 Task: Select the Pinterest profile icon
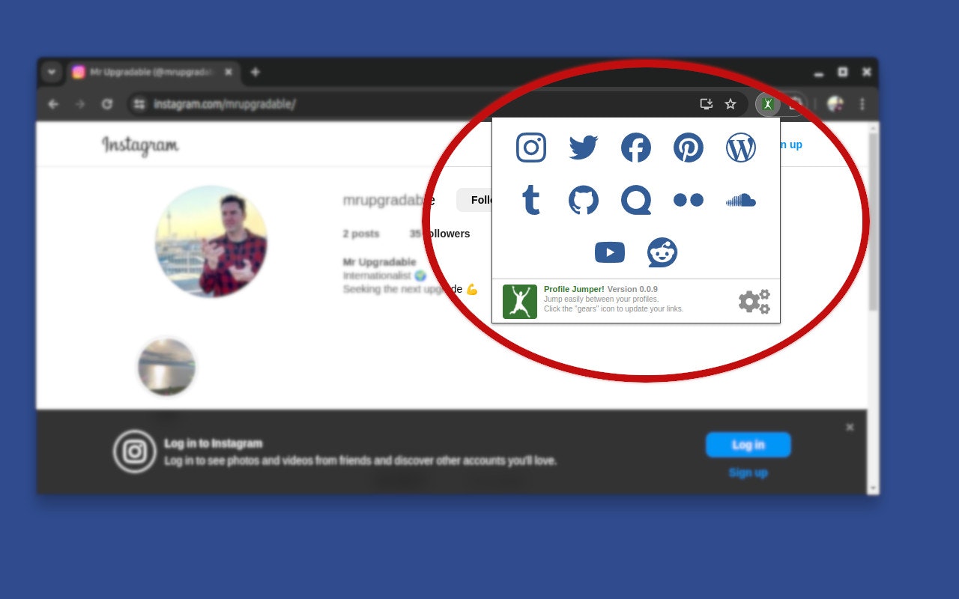point(689,148)
